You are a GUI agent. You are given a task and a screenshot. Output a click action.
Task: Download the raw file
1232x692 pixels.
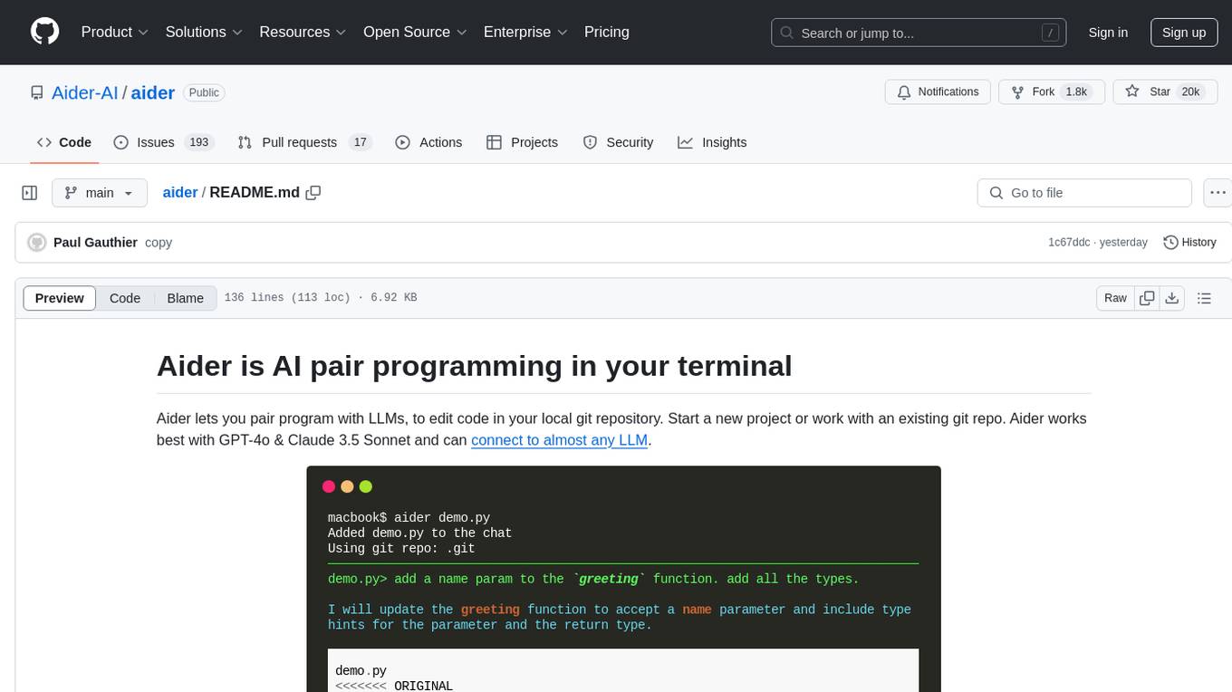pyautogui.click(x=1171, y=298)
